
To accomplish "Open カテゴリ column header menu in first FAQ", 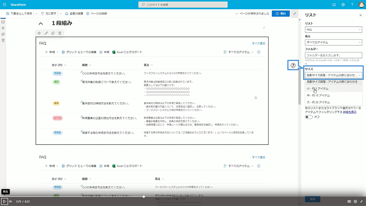I will [59, 65].
